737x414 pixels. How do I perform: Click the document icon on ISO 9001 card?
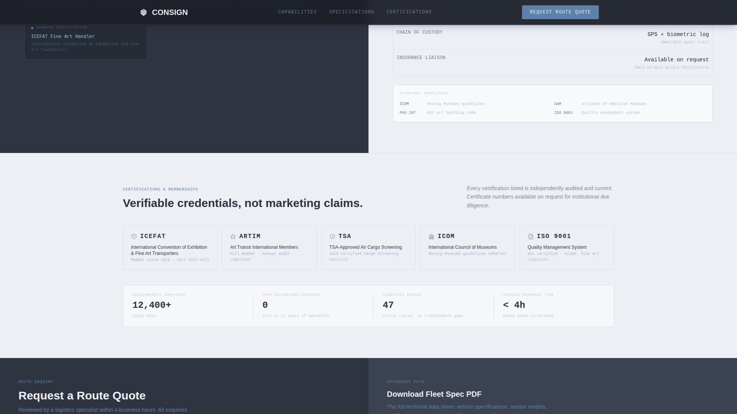point(530,237)
